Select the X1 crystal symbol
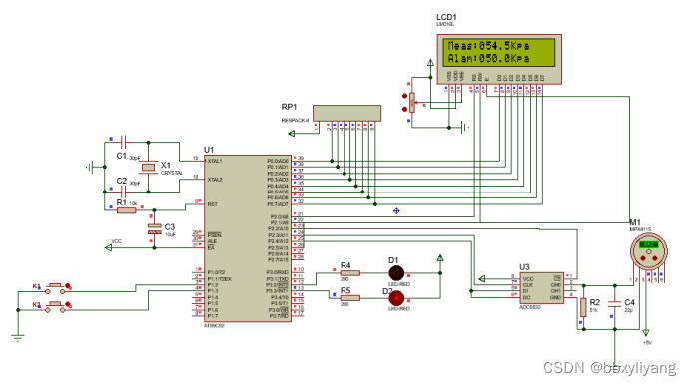This screenshot has width=691, height=386. pyautogui.click(x=149, y=167)
